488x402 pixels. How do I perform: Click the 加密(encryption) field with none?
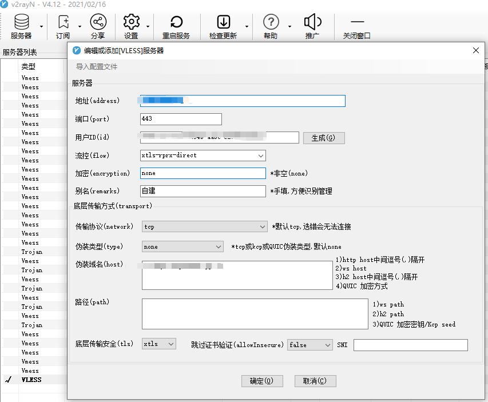tap(203, 173)
